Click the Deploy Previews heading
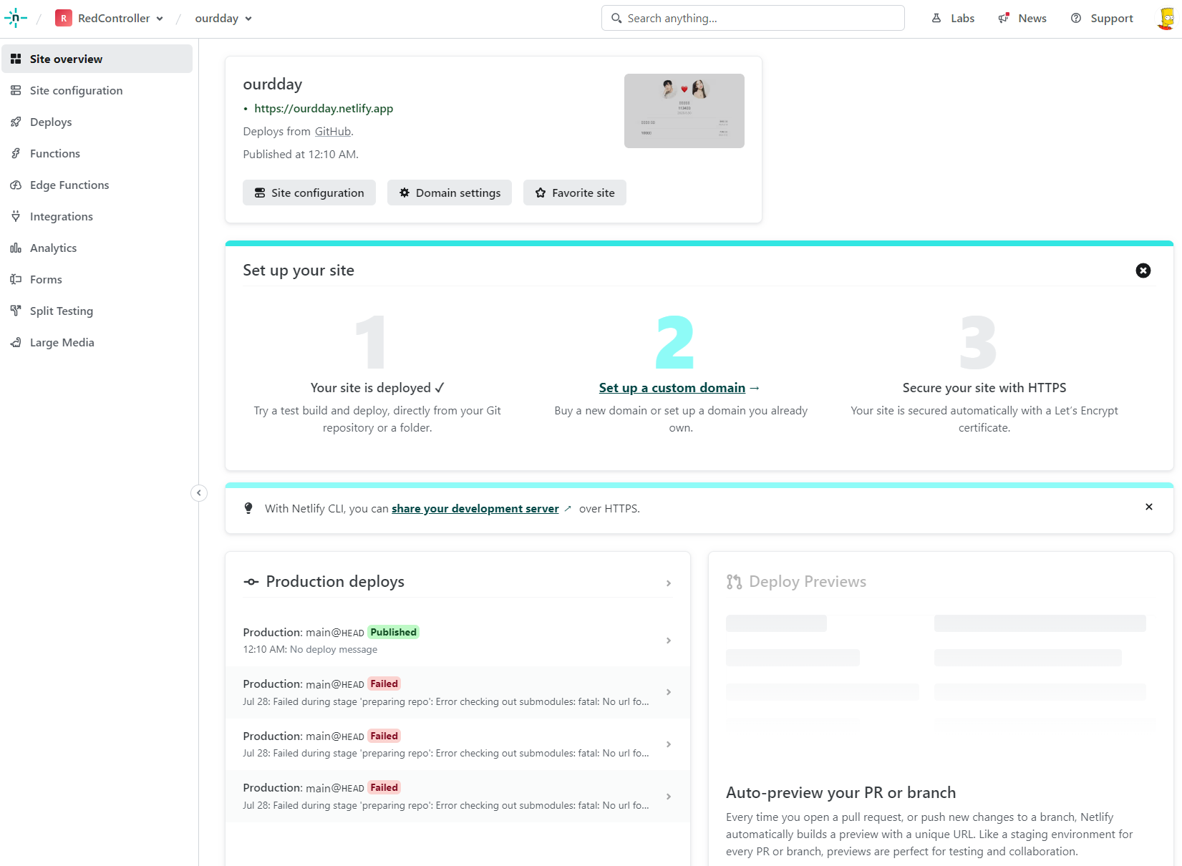Image resolution: width=1182 pixels, height=866 pixels. tap(808, 582)
